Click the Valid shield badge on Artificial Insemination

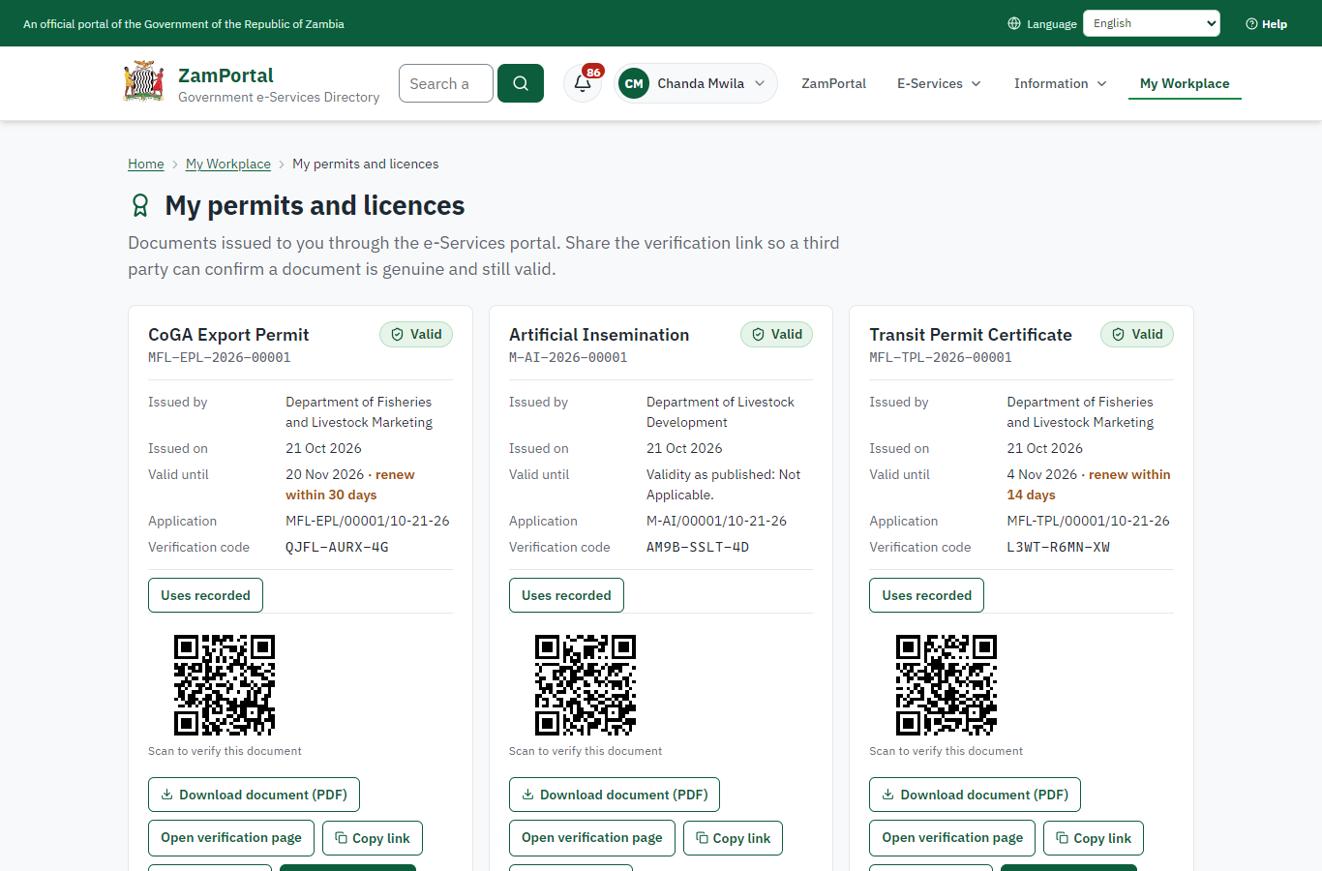[777, 334]
